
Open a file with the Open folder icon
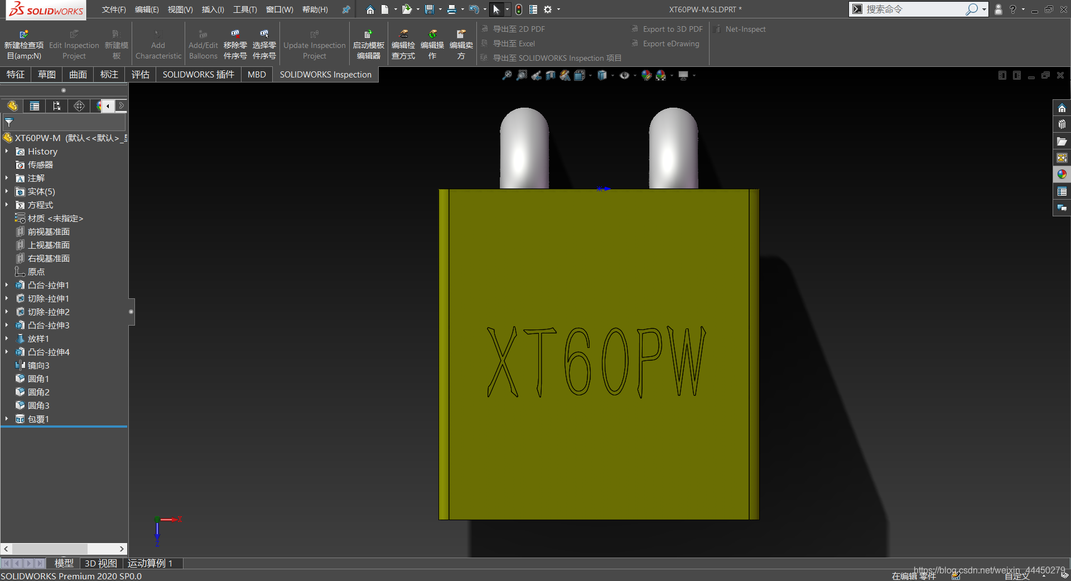(407, 9)
